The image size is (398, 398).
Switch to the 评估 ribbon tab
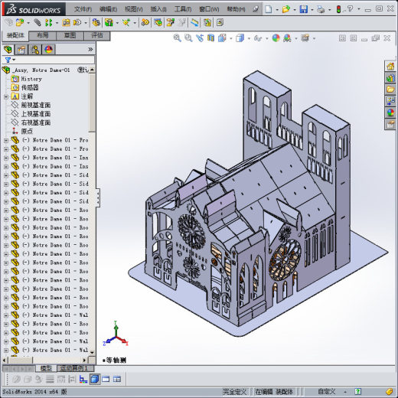97,35
